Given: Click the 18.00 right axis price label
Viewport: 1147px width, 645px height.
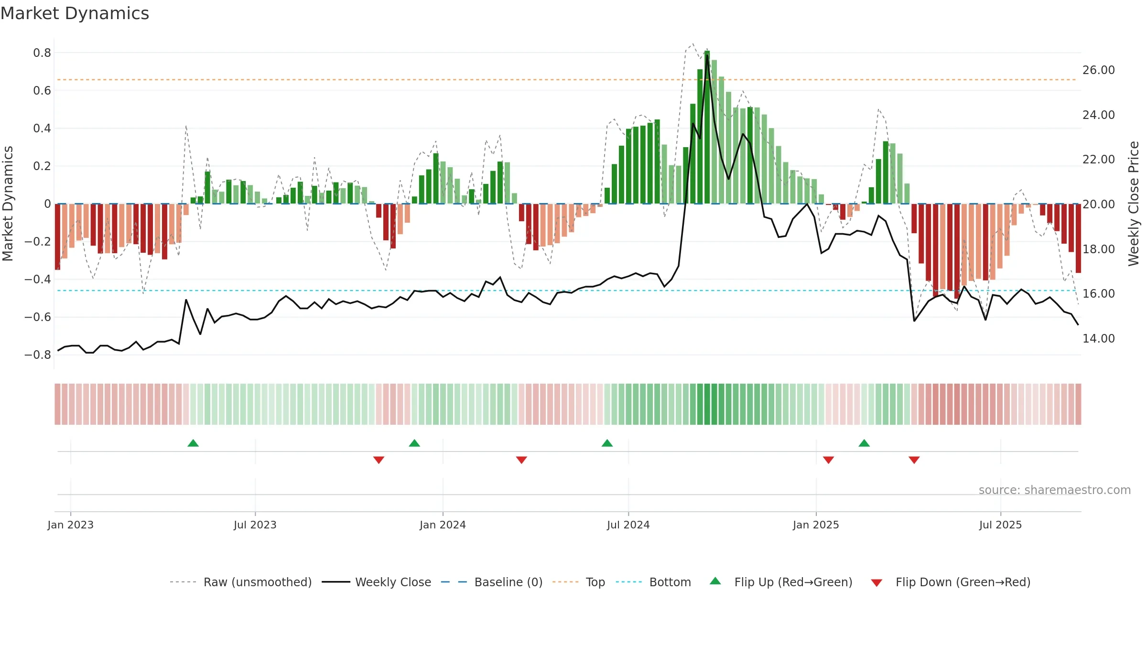Looking at the screenshot, I should pyautogui.click(x=1098, y=249).
